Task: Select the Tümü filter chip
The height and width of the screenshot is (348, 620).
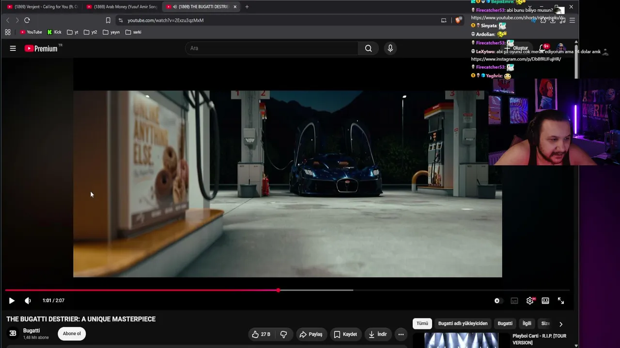Action: coord(422,323)
